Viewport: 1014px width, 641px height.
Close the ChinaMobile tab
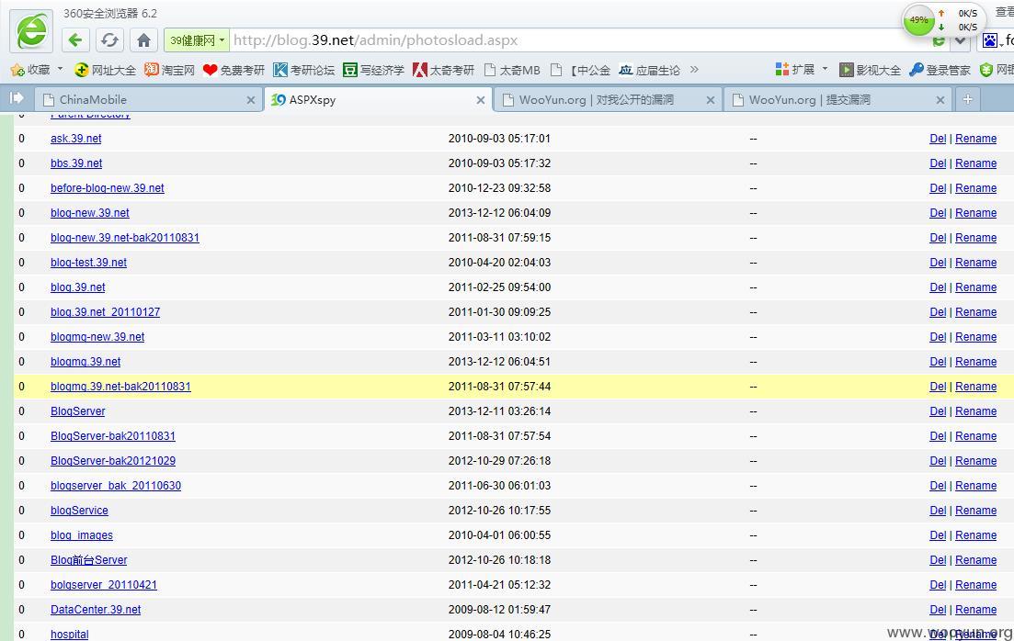tap(251, 100)
